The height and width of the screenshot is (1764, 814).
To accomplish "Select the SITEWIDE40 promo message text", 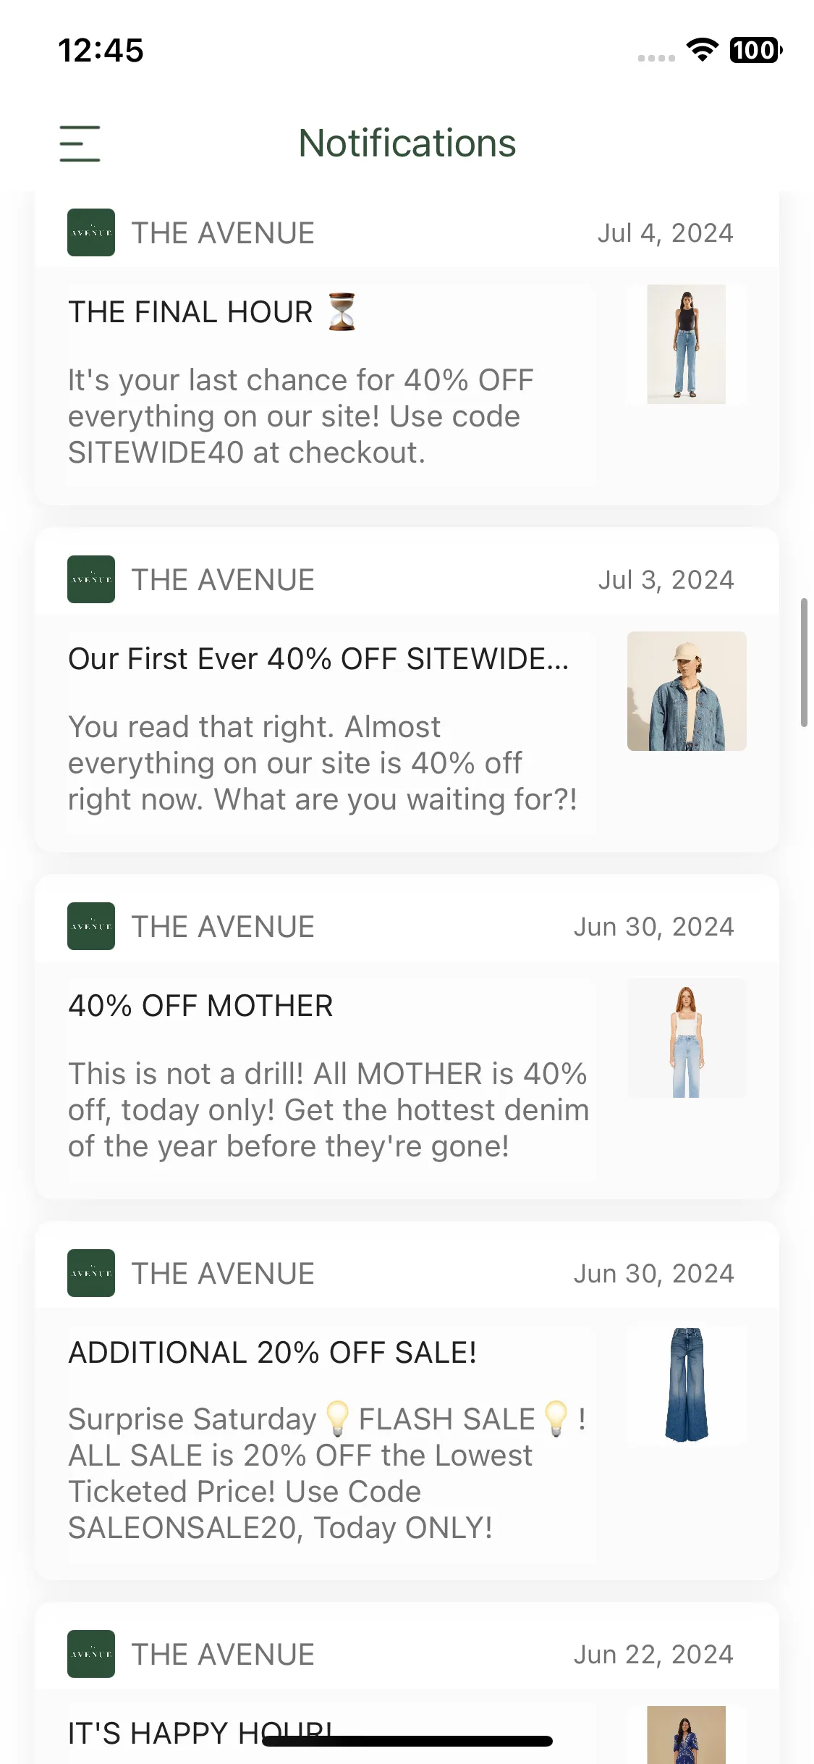I will 301,416.
